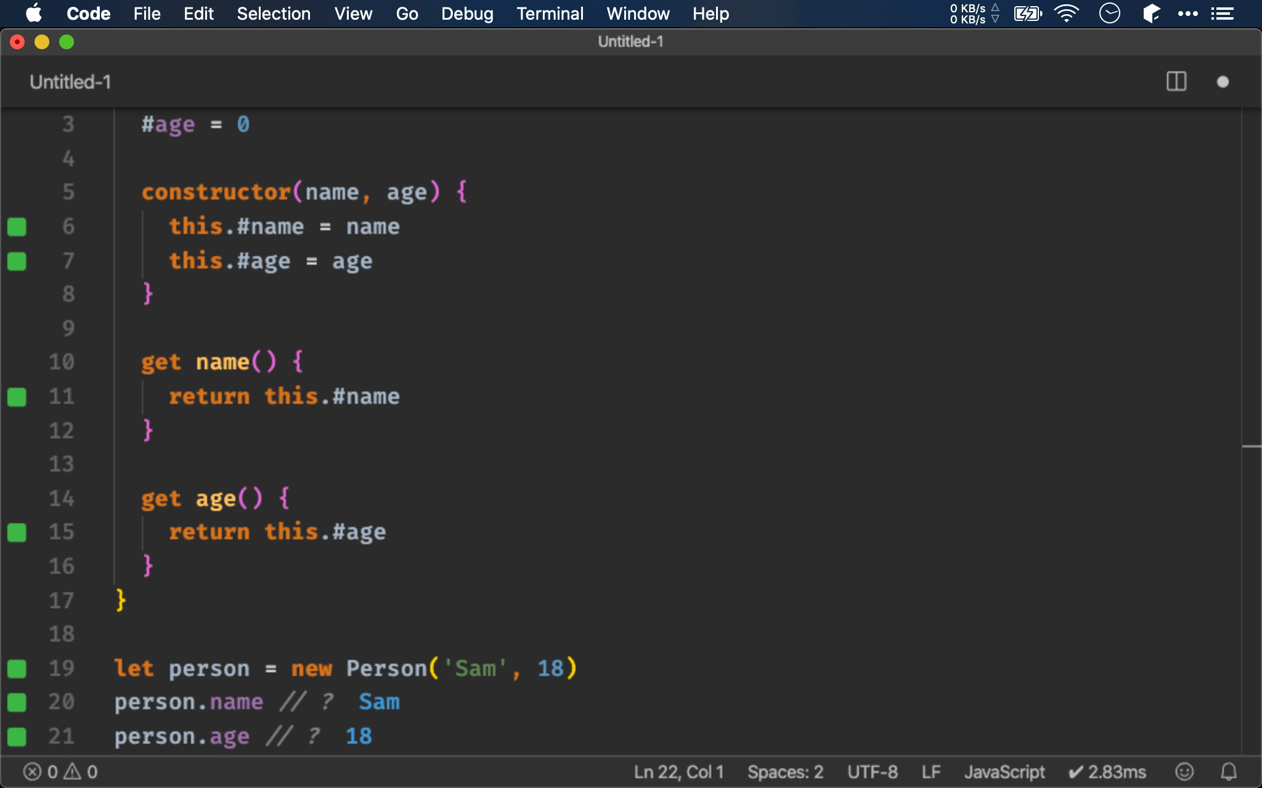Image resolution: width=1262 pixels, height=788 pixels.
Task: Change the JavaScript language mode
Action: pos(1004,771)
